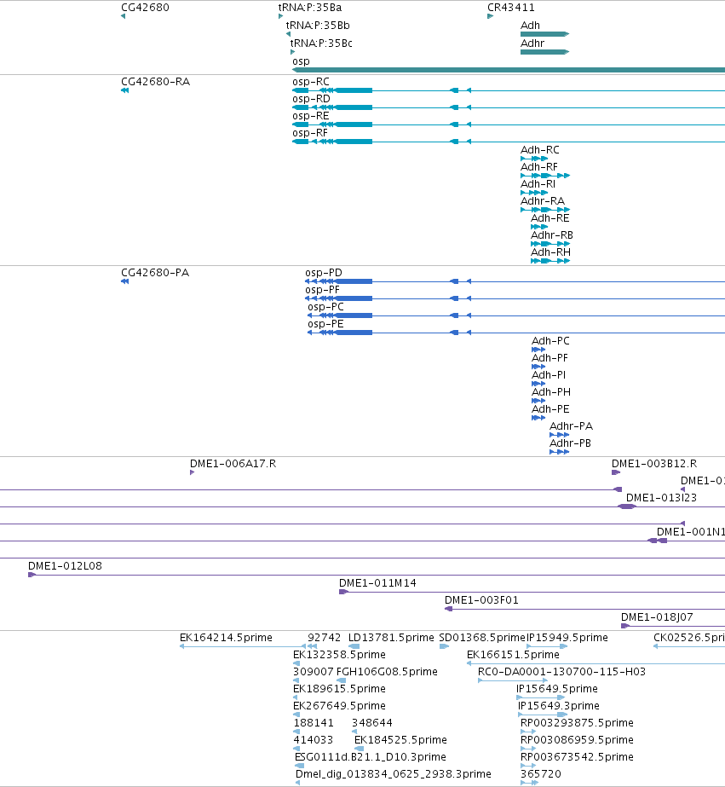Select the tRNA:P:35Bb gene feature
This screenshot has height=787, width=725.
[288, 34]
